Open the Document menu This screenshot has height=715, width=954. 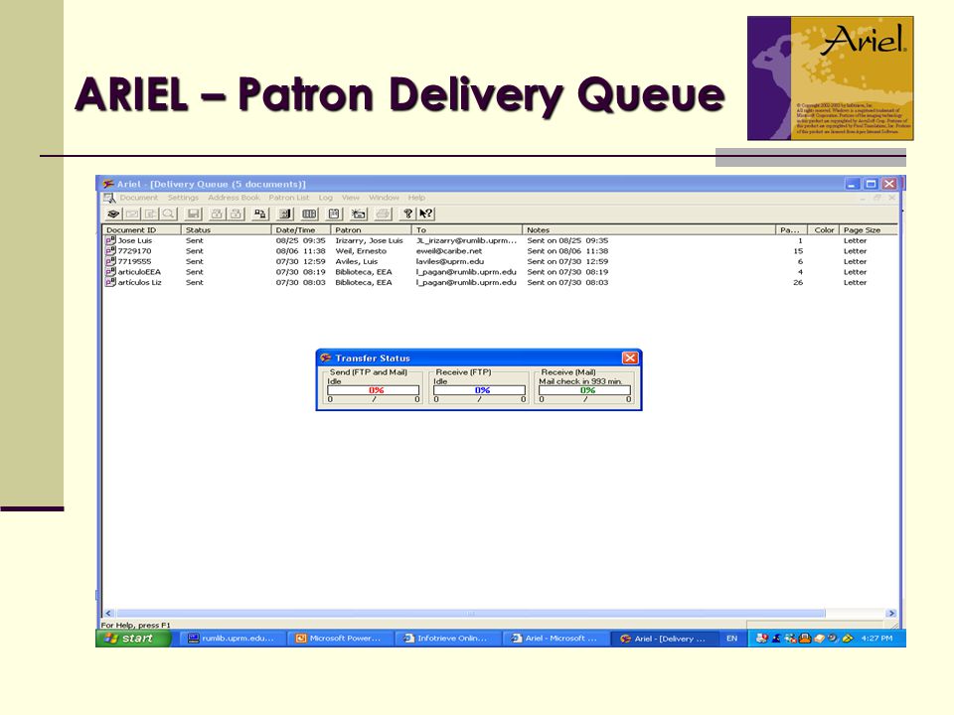click(x=139, y=198)
